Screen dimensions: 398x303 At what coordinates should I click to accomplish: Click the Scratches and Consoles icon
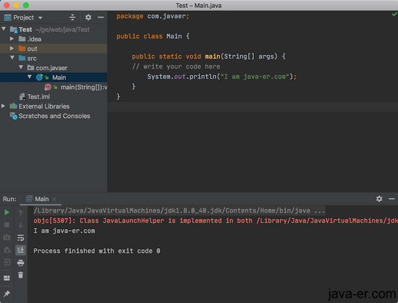tap(14, 116)
